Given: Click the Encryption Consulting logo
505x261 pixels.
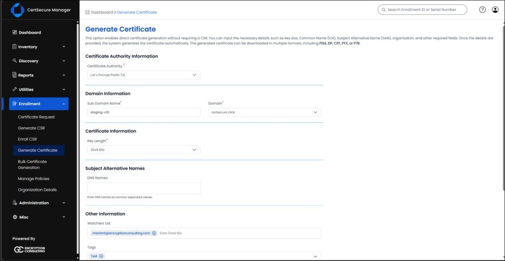Looking at the screenshot, I should 30,250.
